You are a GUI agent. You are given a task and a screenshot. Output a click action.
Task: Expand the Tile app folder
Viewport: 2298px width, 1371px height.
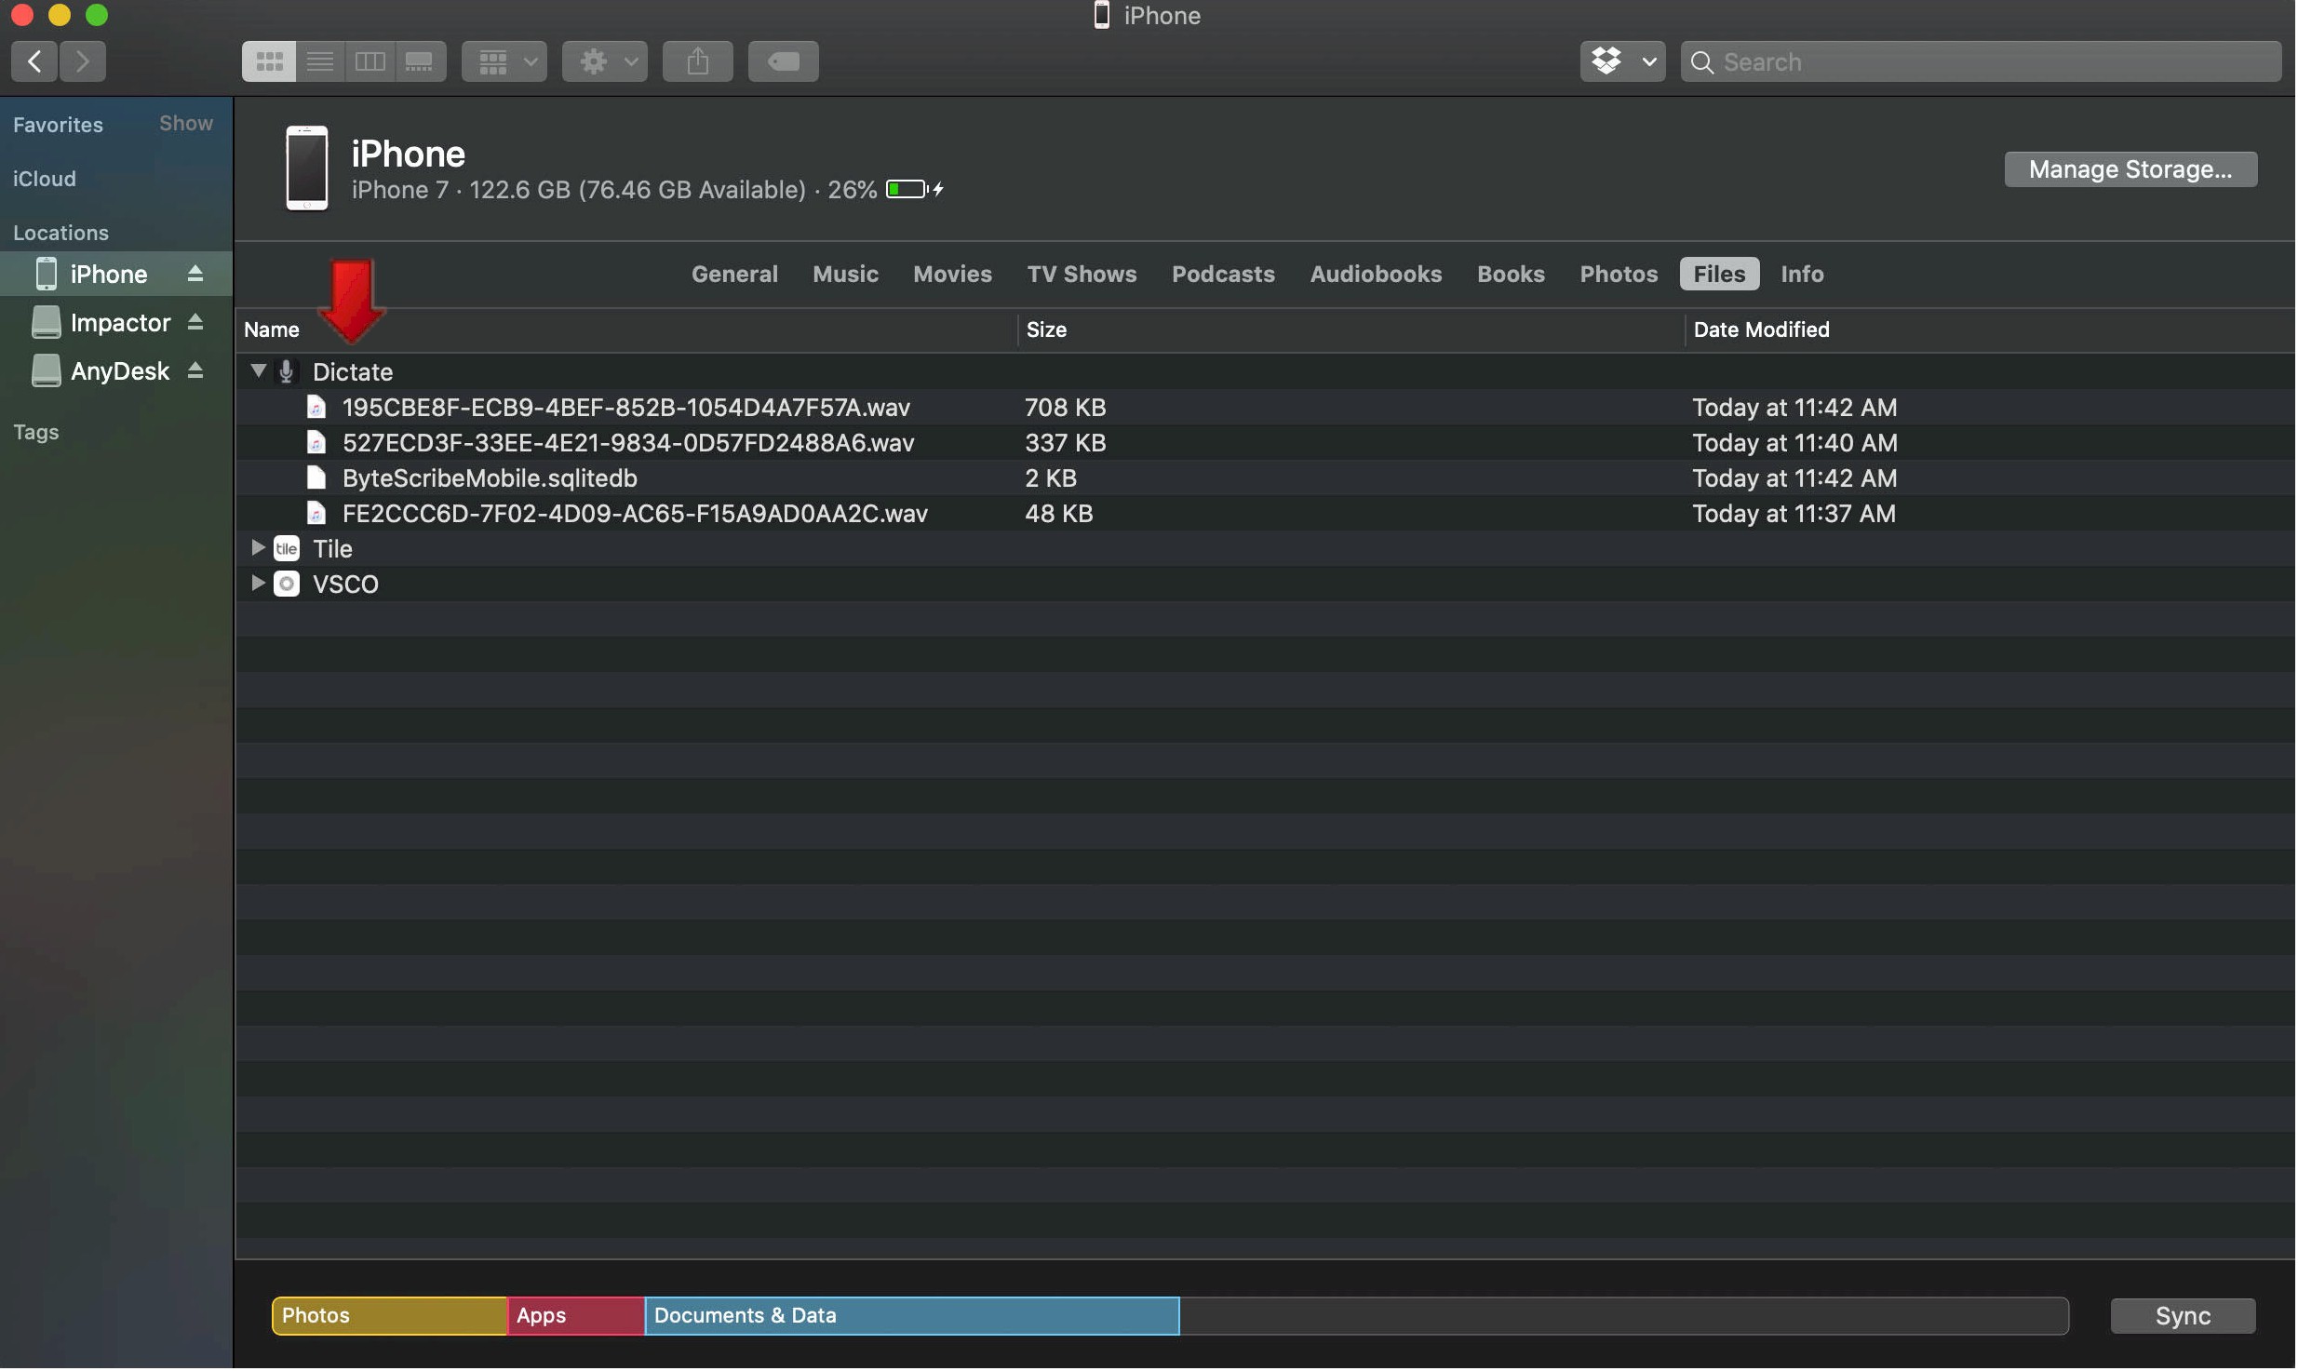point(258,548)
